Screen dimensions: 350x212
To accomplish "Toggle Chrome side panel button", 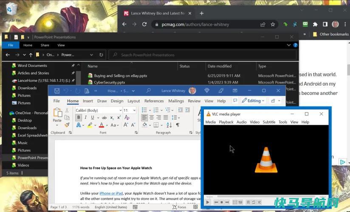I will click(325, 24).
